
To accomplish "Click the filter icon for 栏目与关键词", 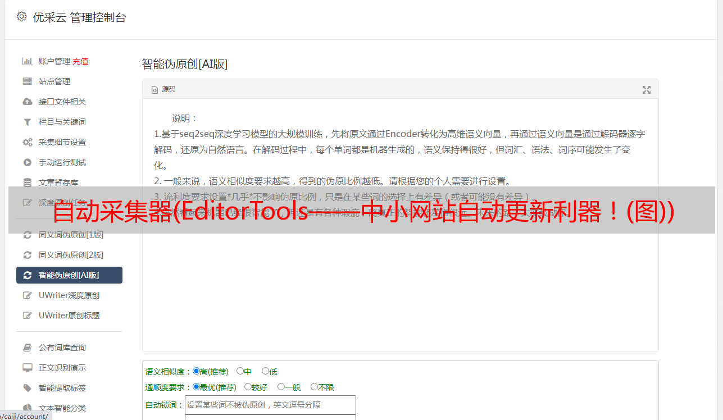I will click(x=27, y=122).
